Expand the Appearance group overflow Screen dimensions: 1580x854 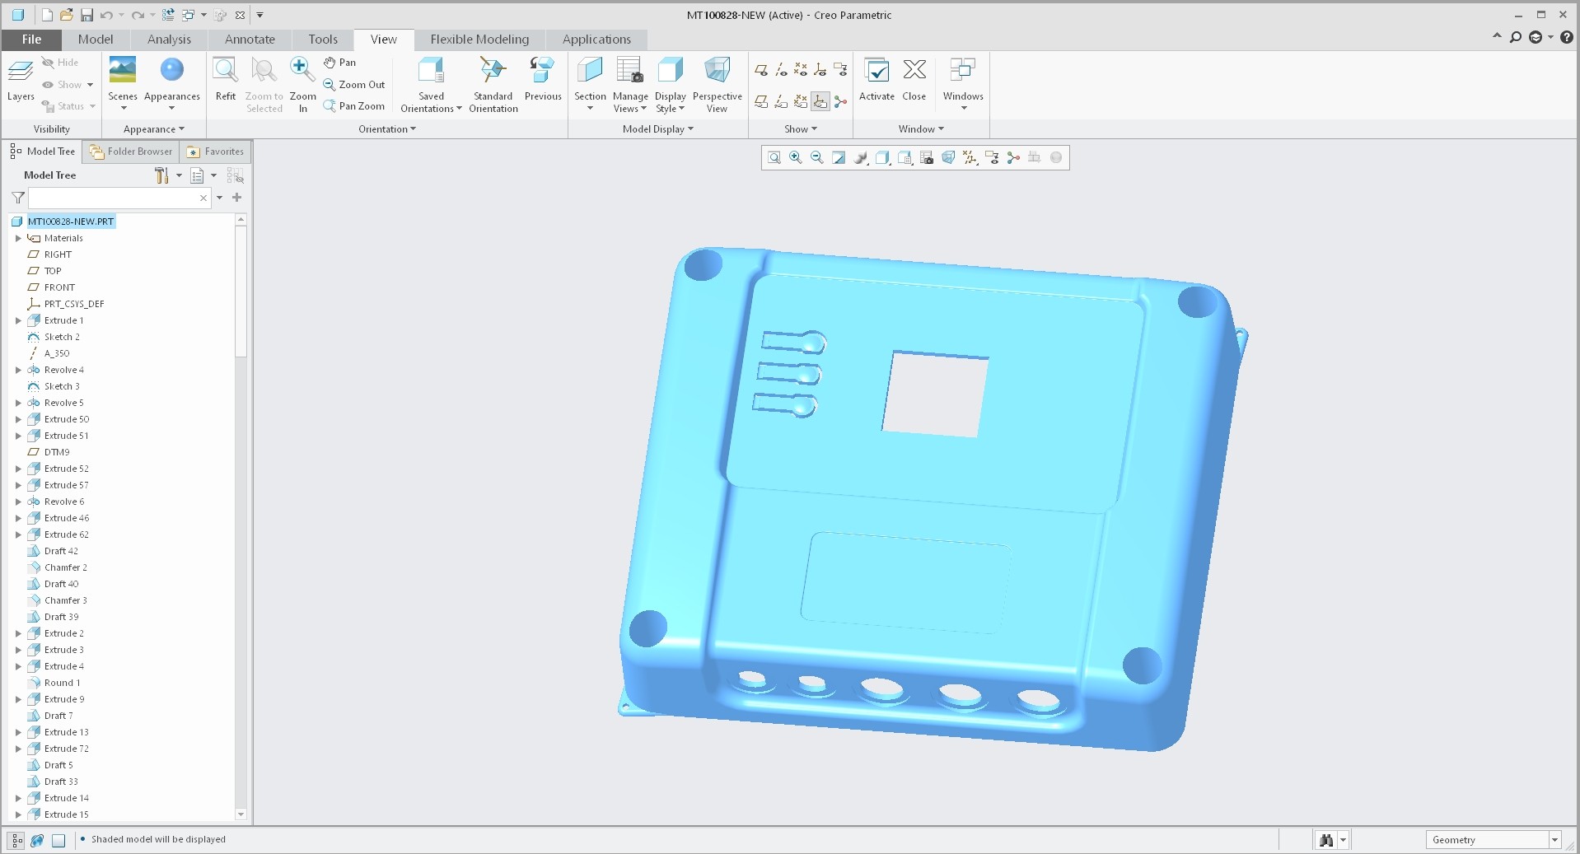153,129
